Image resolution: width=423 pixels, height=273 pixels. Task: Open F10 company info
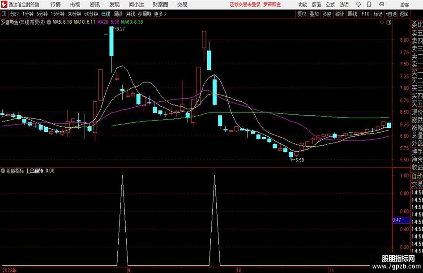click(x=365, y=14)
